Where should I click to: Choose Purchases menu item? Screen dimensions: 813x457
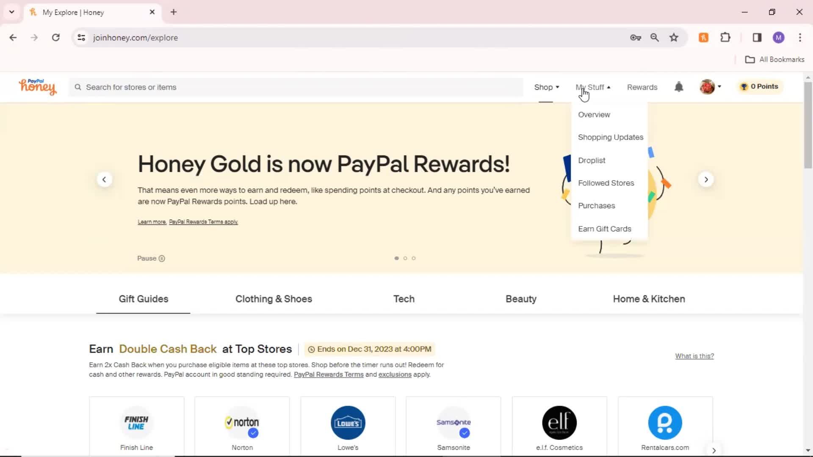tap(596, 206)
